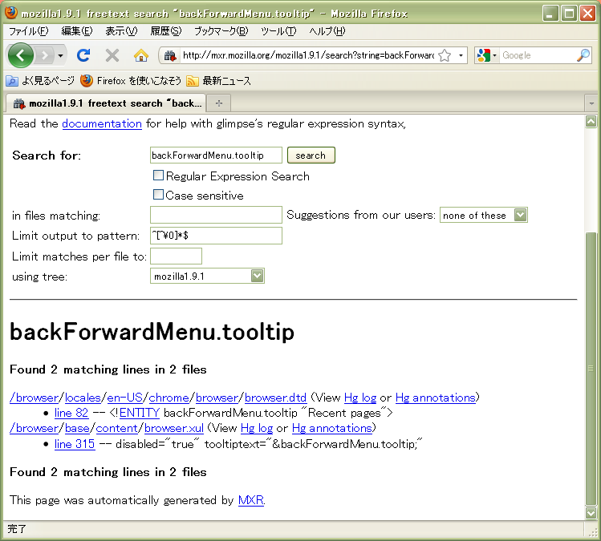This screenshot has height=541, width=601.
Task: Click the ENTITY link
Action: point(140,413)
